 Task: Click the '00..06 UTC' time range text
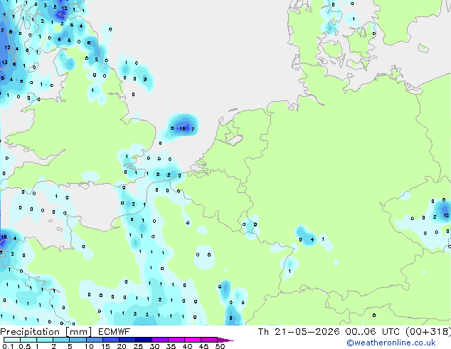click(x=373, y=332)
